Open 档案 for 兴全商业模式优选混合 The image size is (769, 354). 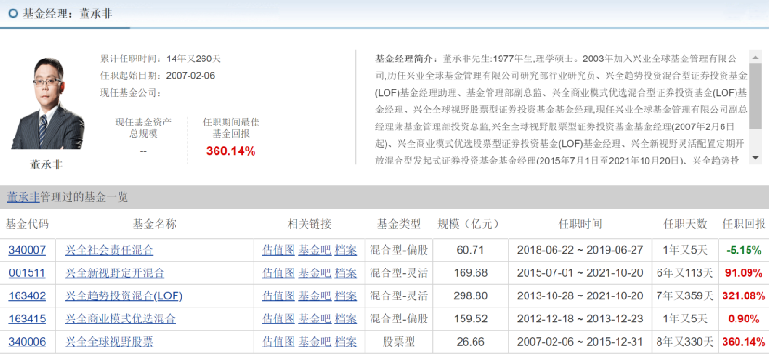[x=345, y=320]
